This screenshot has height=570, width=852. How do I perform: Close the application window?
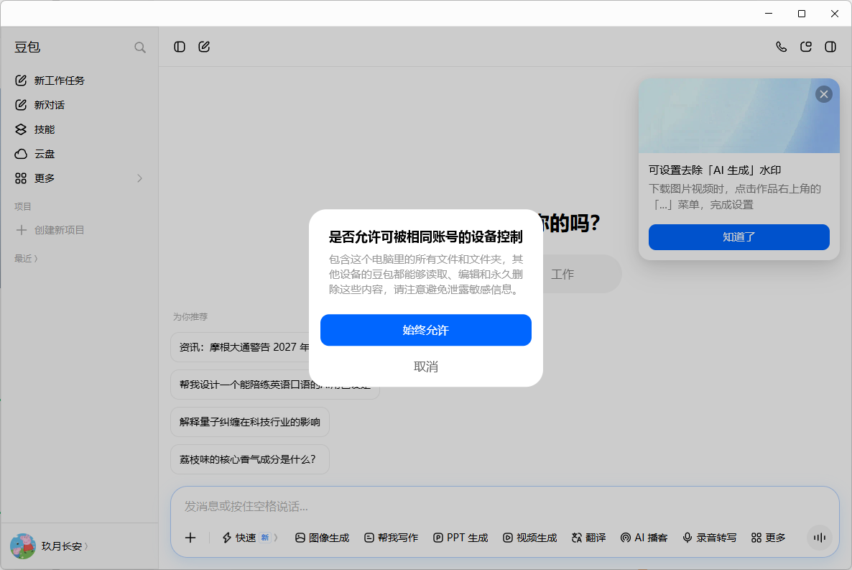[x=835, y=14]
